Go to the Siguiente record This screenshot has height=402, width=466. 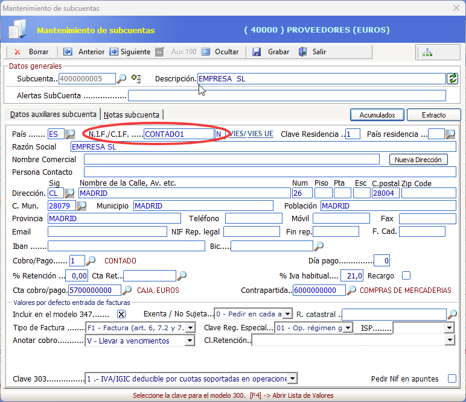pos(113,52)
